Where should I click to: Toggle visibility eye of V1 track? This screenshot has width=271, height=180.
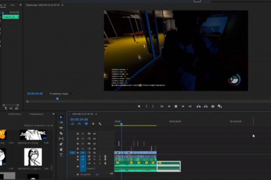point(94,153)
